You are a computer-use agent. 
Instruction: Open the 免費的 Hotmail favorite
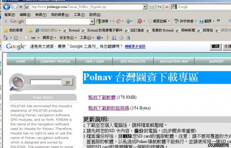click(x=160, y=30)
